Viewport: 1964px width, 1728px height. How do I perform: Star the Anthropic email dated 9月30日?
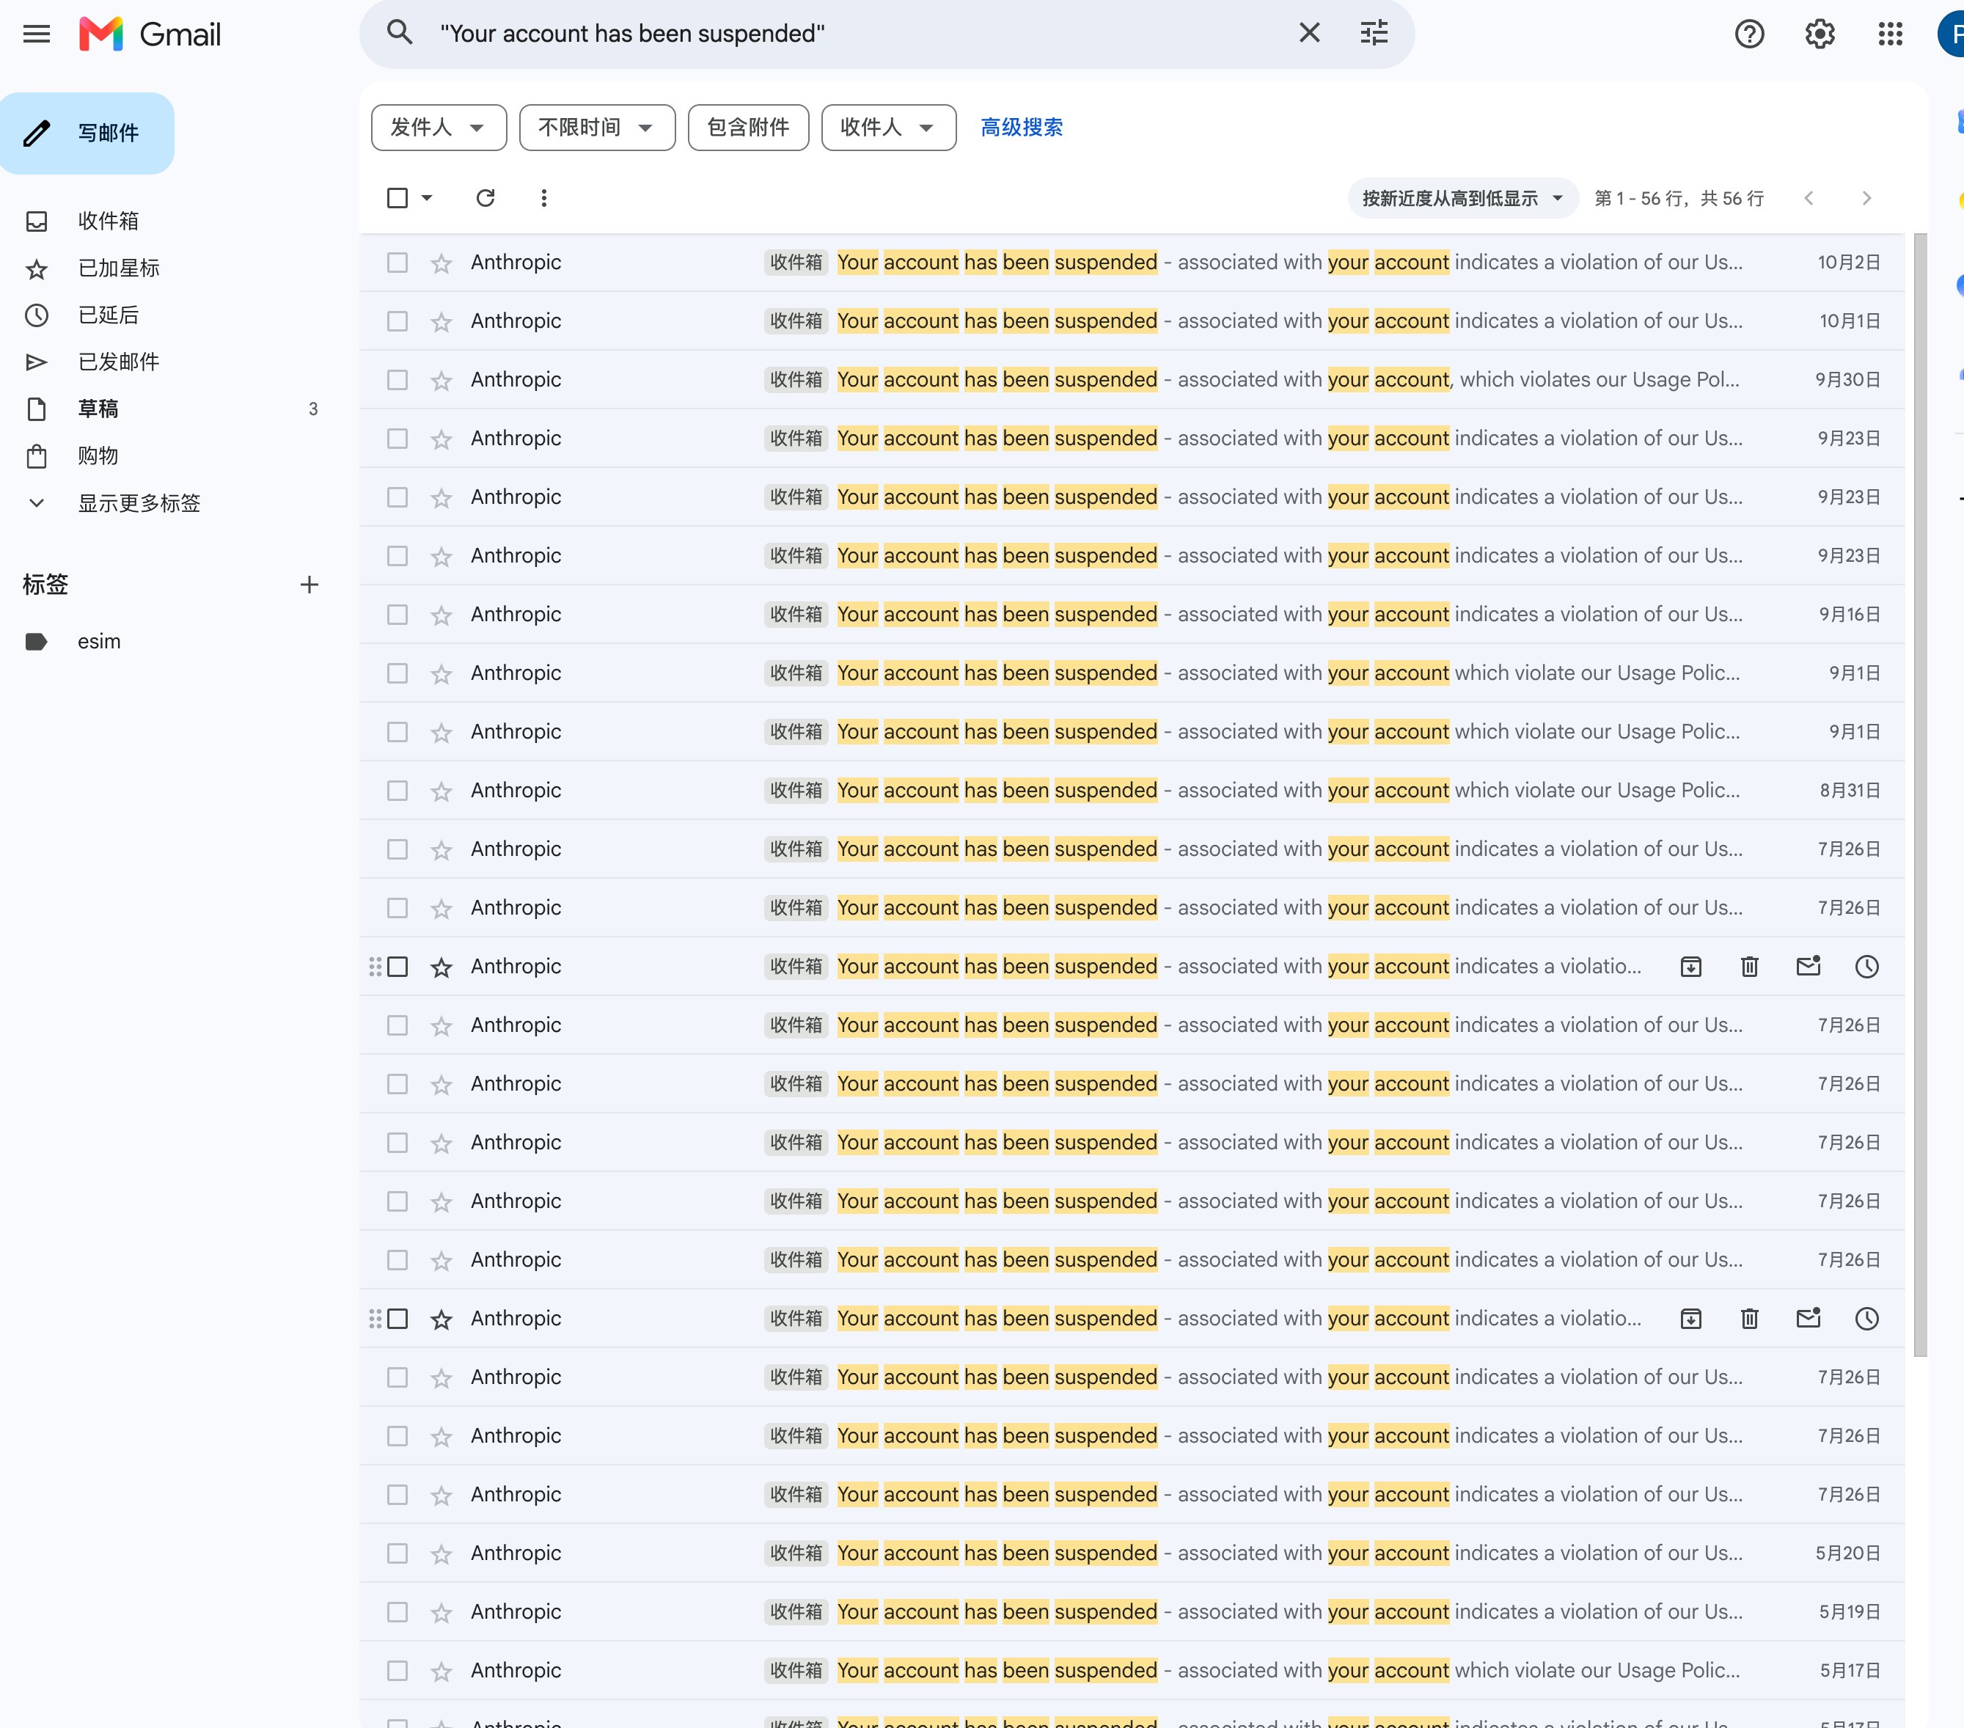coord(441,380)
